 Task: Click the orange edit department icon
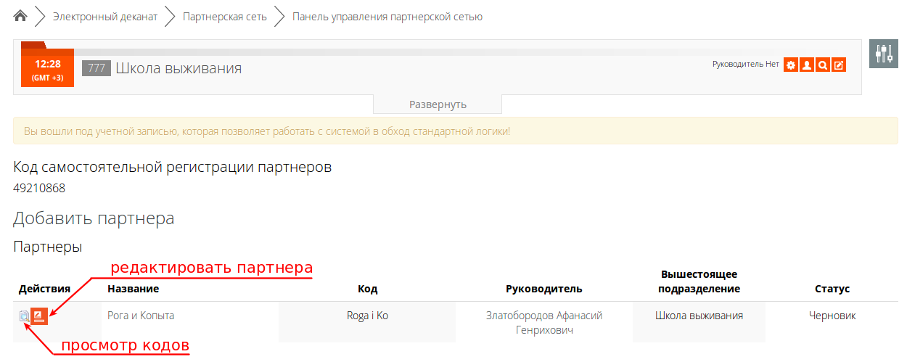coord(838,65)
